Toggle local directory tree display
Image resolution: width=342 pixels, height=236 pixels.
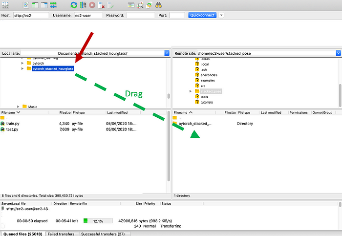pos(35,5)
